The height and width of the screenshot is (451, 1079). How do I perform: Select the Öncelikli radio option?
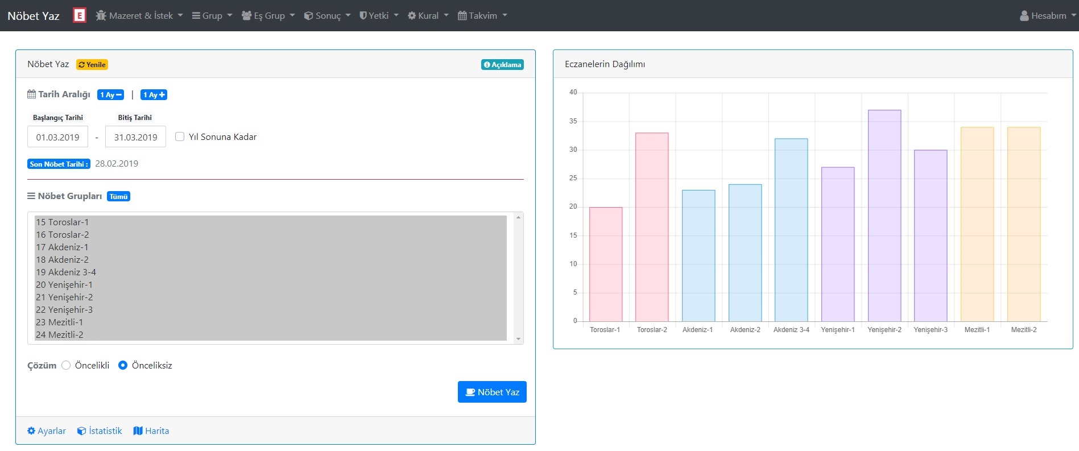point(66,366)
